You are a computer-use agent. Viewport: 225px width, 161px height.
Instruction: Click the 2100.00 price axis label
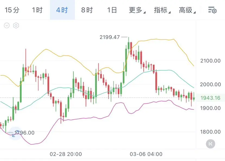pos(210,60)
